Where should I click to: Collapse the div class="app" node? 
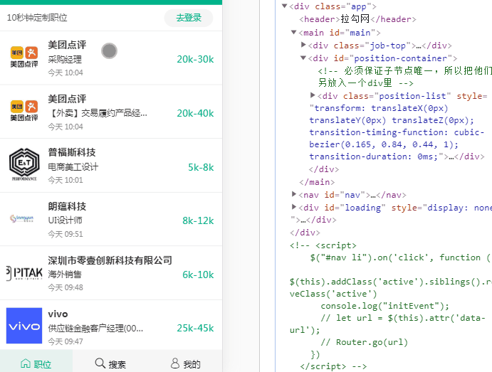[284, 6]
